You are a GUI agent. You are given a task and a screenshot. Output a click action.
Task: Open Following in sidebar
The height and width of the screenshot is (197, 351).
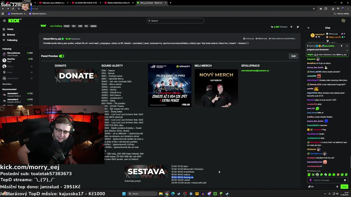pos(12,40)
